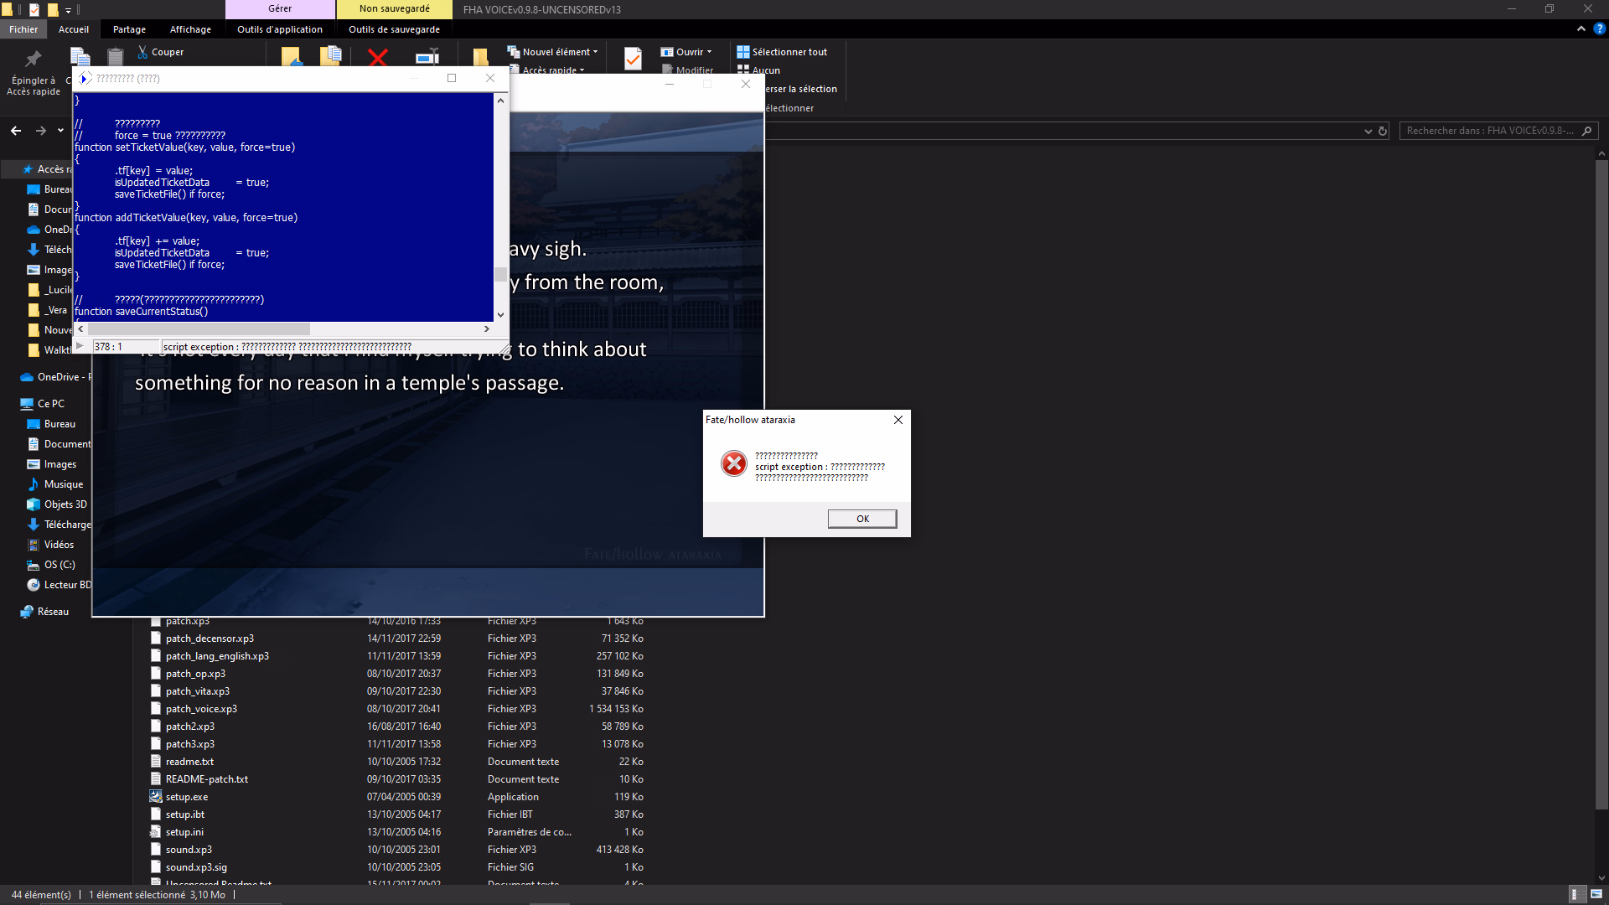Click the Sélectionner tout icon
Image resolution: width=1609 pixels, height=905 pixels.
click(743, 52)
